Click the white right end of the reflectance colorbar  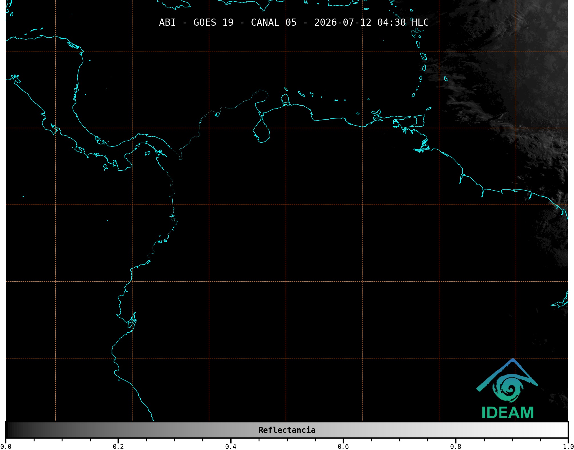pos(562,430)
